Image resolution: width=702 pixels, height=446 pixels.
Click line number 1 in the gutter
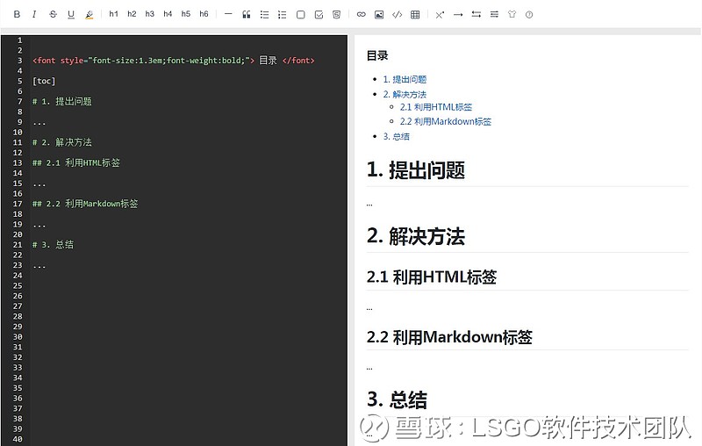click(19, 40)
